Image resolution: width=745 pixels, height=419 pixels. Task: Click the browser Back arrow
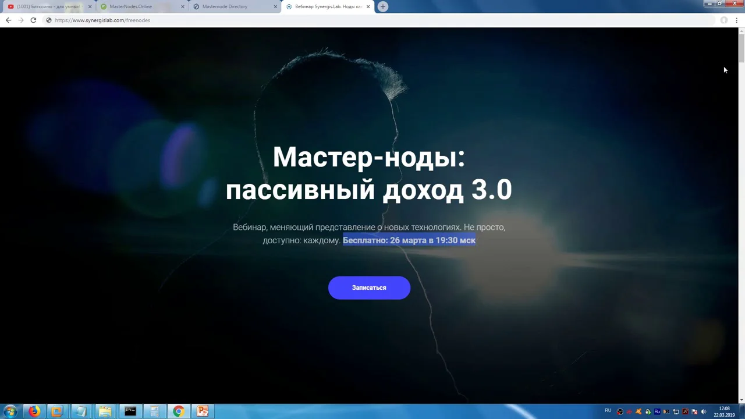(8, 20)
